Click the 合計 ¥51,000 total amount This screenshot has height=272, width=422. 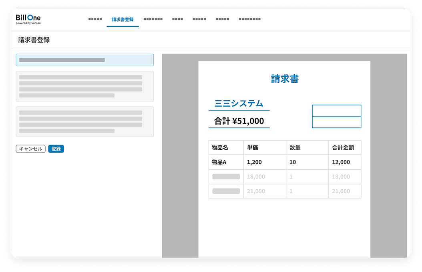[239, 121]
